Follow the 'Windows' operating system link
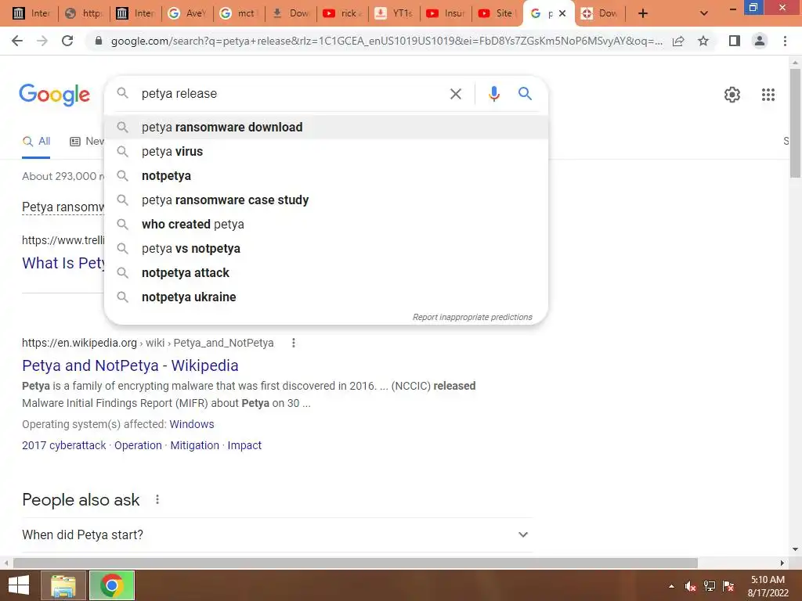 point(192,424)
